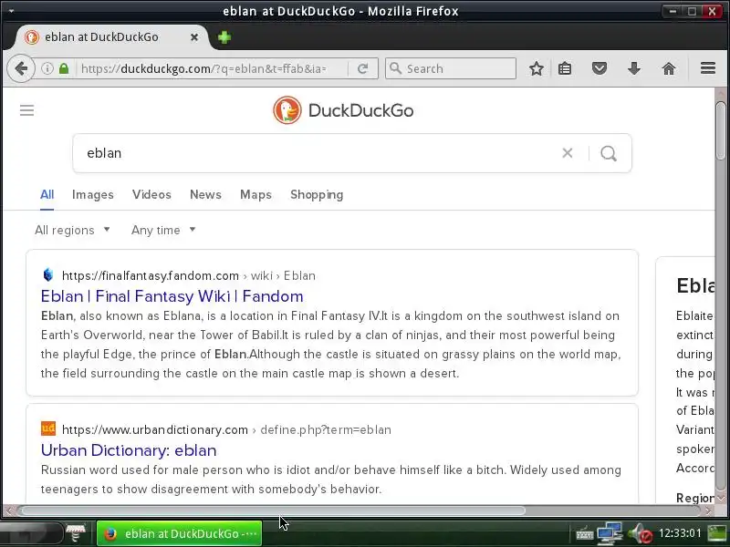
Task: Open the network tray icon
Action: [x=610, y=533]
